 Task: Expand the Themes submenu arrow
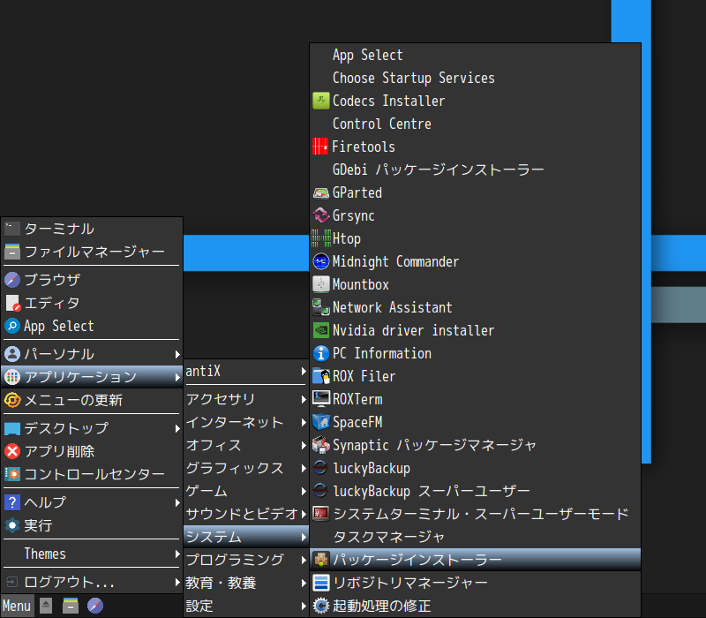[x=177, y=554]
